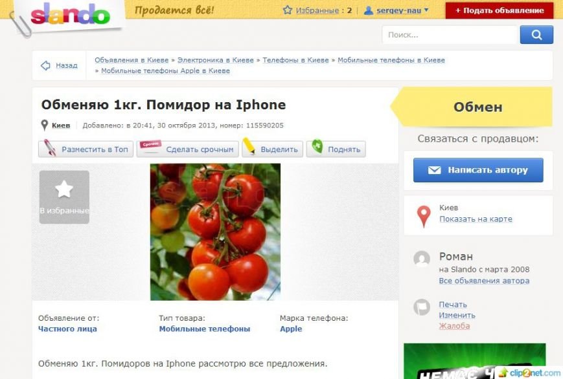Click the blue magnifier search button
The width and height of the screenshot is (563, 379).
coord(536,35)
